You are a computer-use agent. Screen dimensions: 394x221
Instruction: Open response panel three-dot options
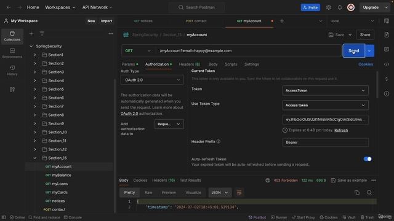(374, 180)
